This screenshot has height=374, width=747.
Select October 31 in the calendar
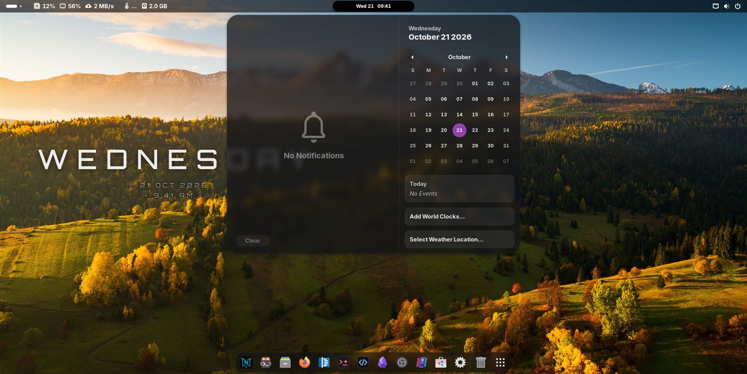[x=506, y=145]
